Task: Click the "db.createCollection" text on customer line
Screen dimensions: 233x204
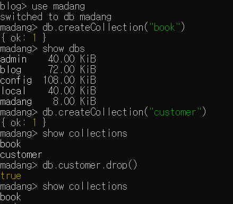Action: pos(93,112)
